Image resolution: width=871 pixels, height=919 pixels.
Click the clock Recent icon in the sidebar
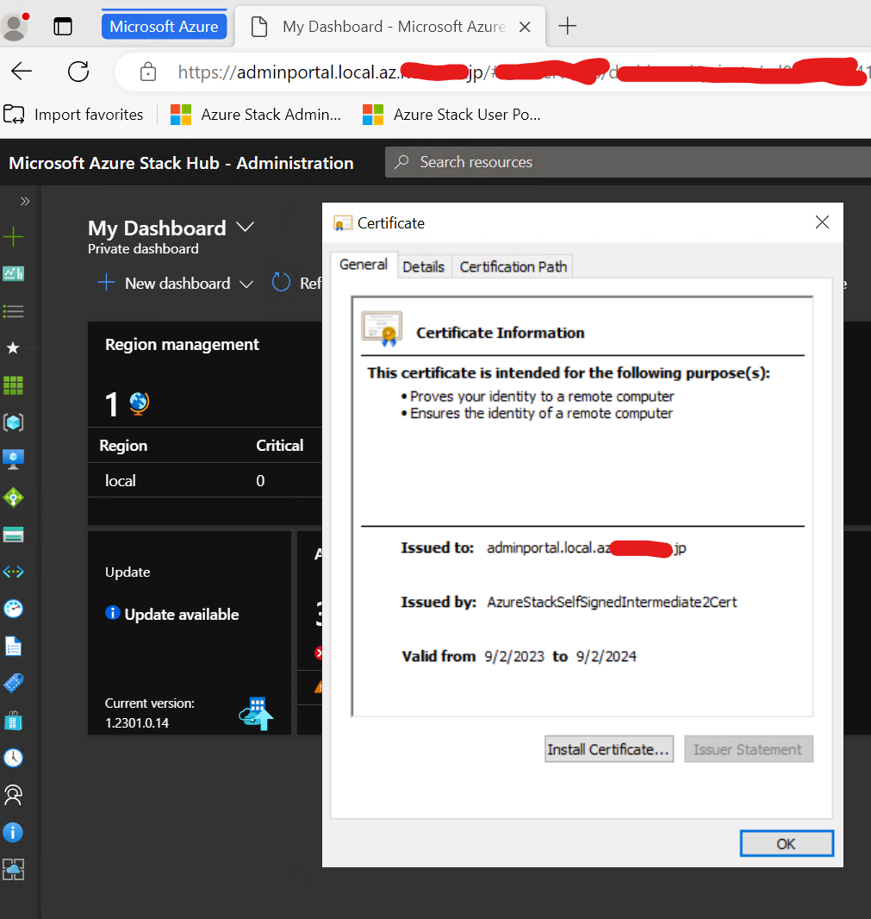tap(14, 758)
